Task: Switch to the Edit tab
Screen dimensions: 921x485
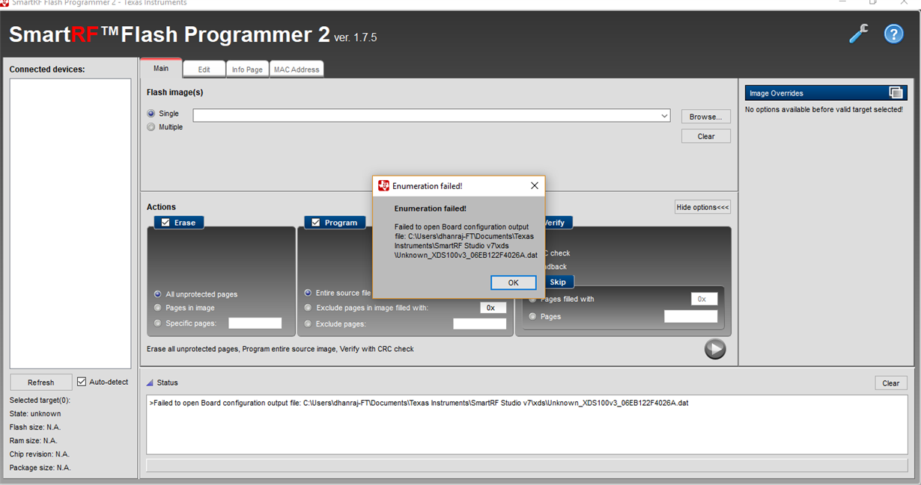Action: tap(204, 69)
